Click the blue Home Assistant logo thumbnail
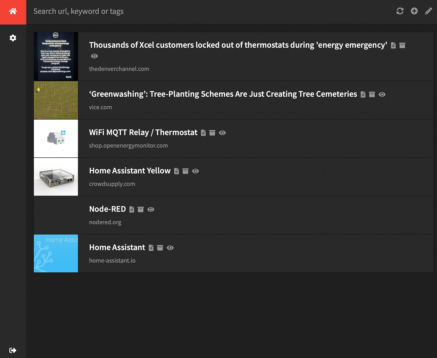The image size is (437, 358). pos(56,253)
